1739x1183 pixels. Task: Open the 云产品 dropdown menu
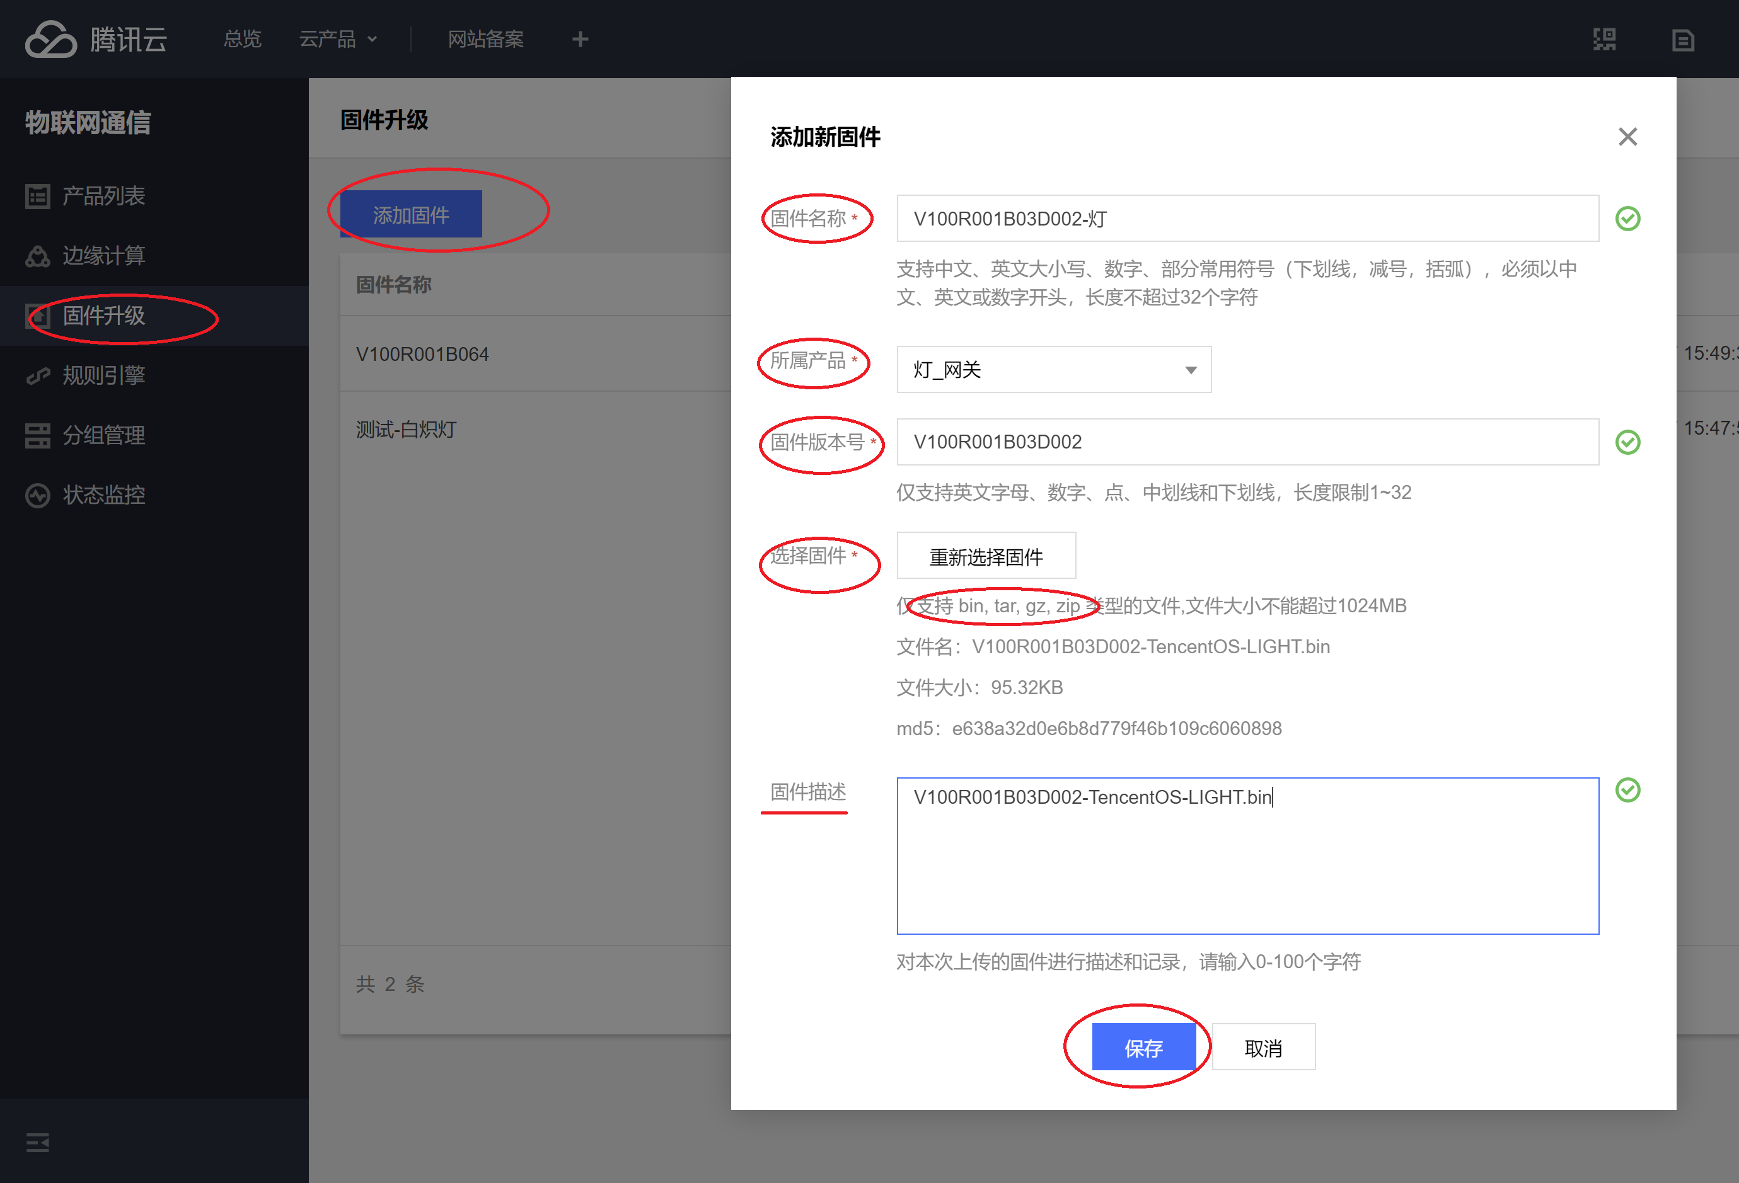click(x=338, y=39)
